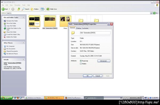Toggle the Read-only checkbox

click(81, 61)
